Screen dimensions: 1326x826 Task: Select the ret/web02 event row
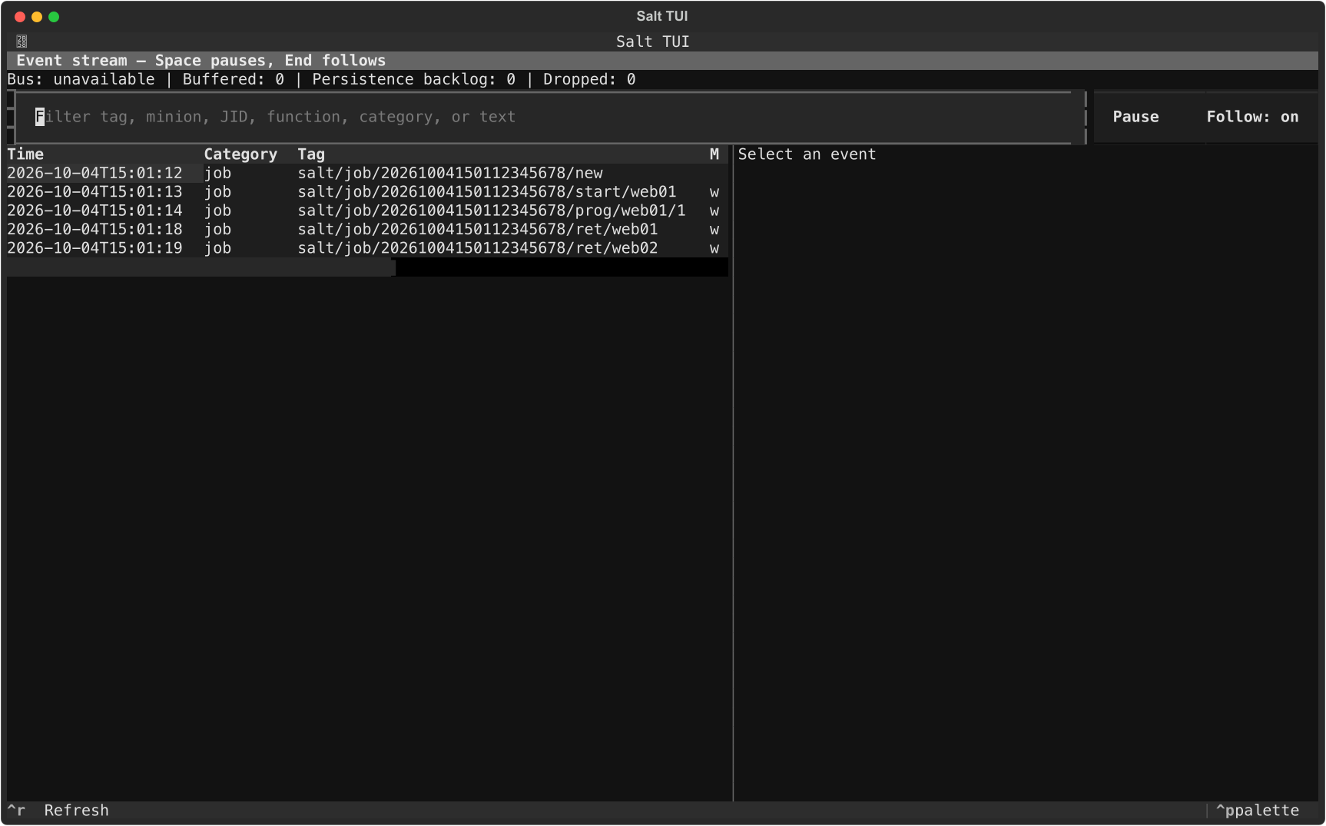pyautogui.click(x=367, y=248)
